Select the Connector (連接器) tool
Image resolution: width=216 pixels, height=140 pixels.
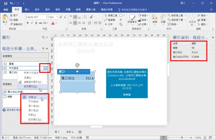point(110,20)
